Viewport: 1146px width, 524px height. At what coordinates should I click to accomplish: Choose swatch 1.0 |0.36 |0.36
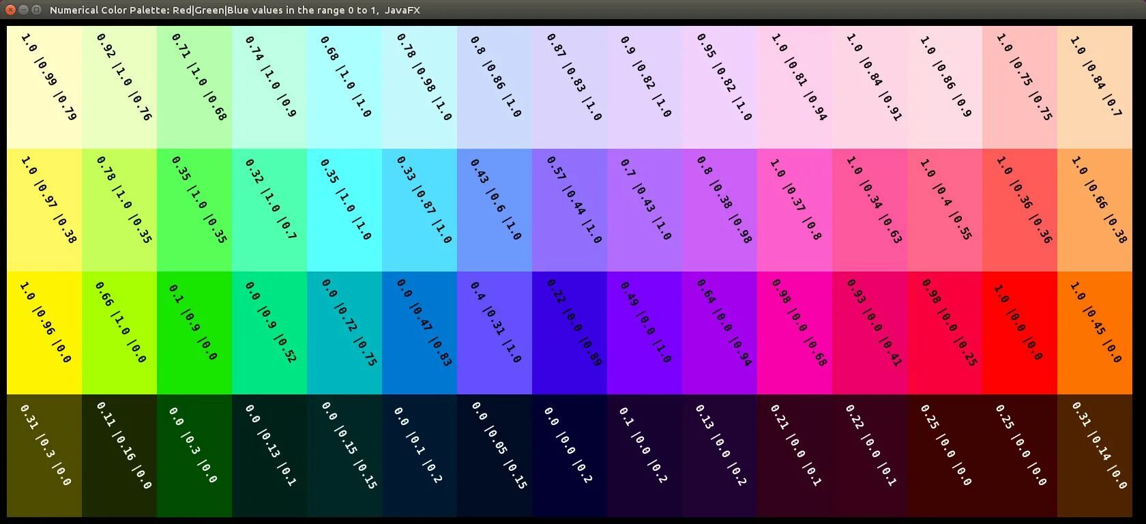(1020, 210)
